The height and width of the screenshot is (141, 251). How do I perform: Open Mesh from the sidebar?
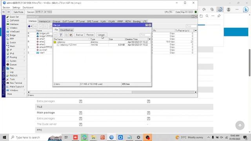click(12, 46)
